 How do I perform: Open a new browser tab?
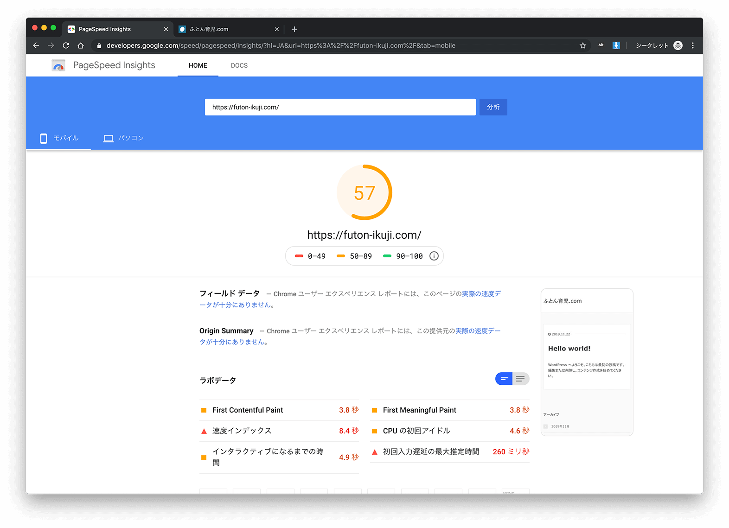click(294, 29)
